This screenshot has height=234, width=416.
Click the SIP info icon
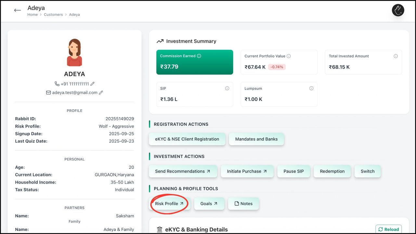click(x=227, y=88)
